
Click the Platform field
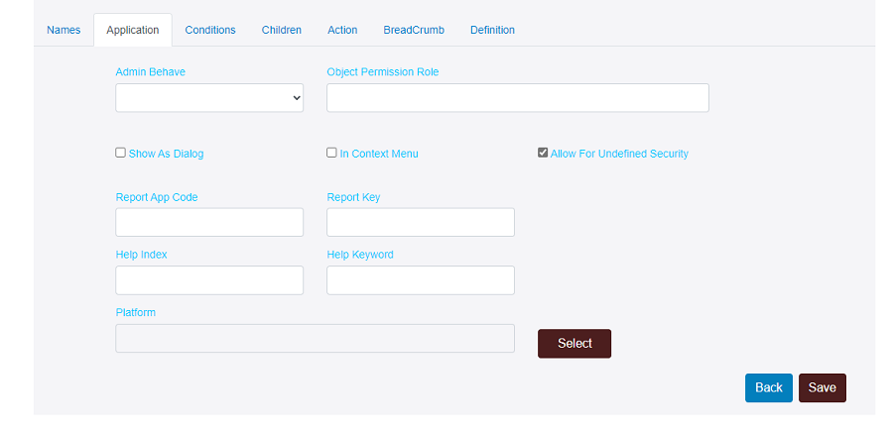pos(315,338)
